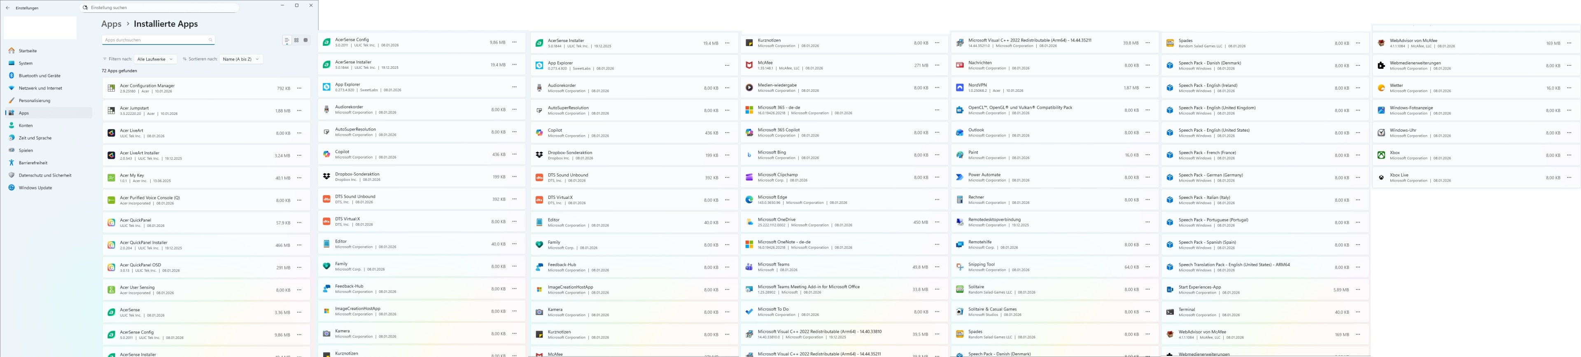The height and width of the screenshot is (357, 1581).
Task: Open the Sortieren nach Name dropdown
Action: [241, 59]
